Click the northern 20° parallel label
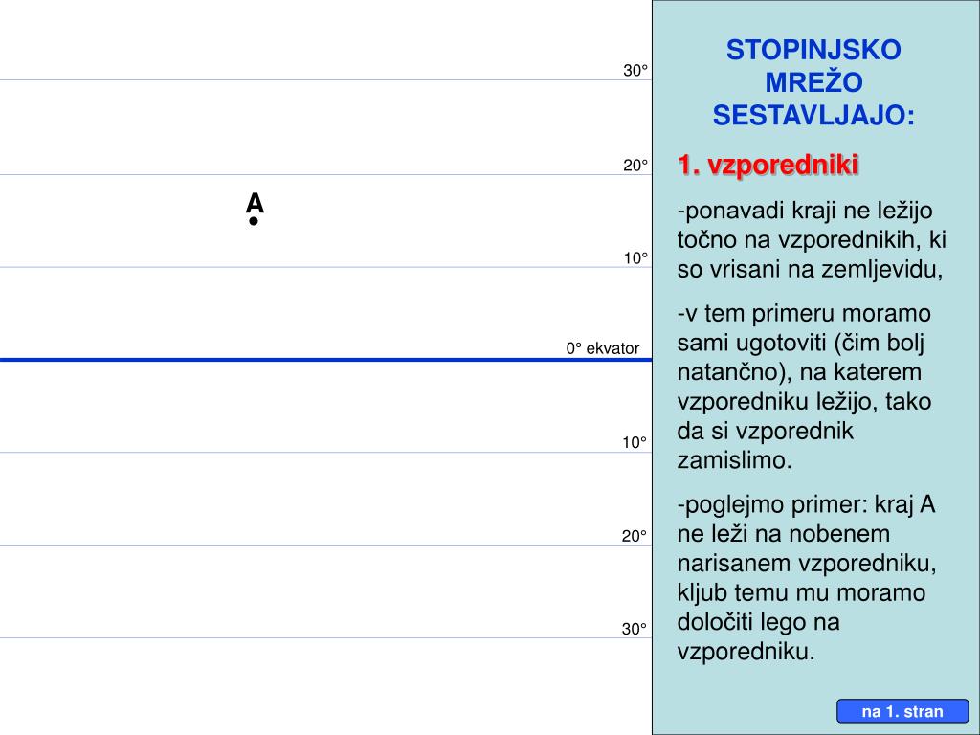This screenshot has height=735, width=980. point(635,166)
